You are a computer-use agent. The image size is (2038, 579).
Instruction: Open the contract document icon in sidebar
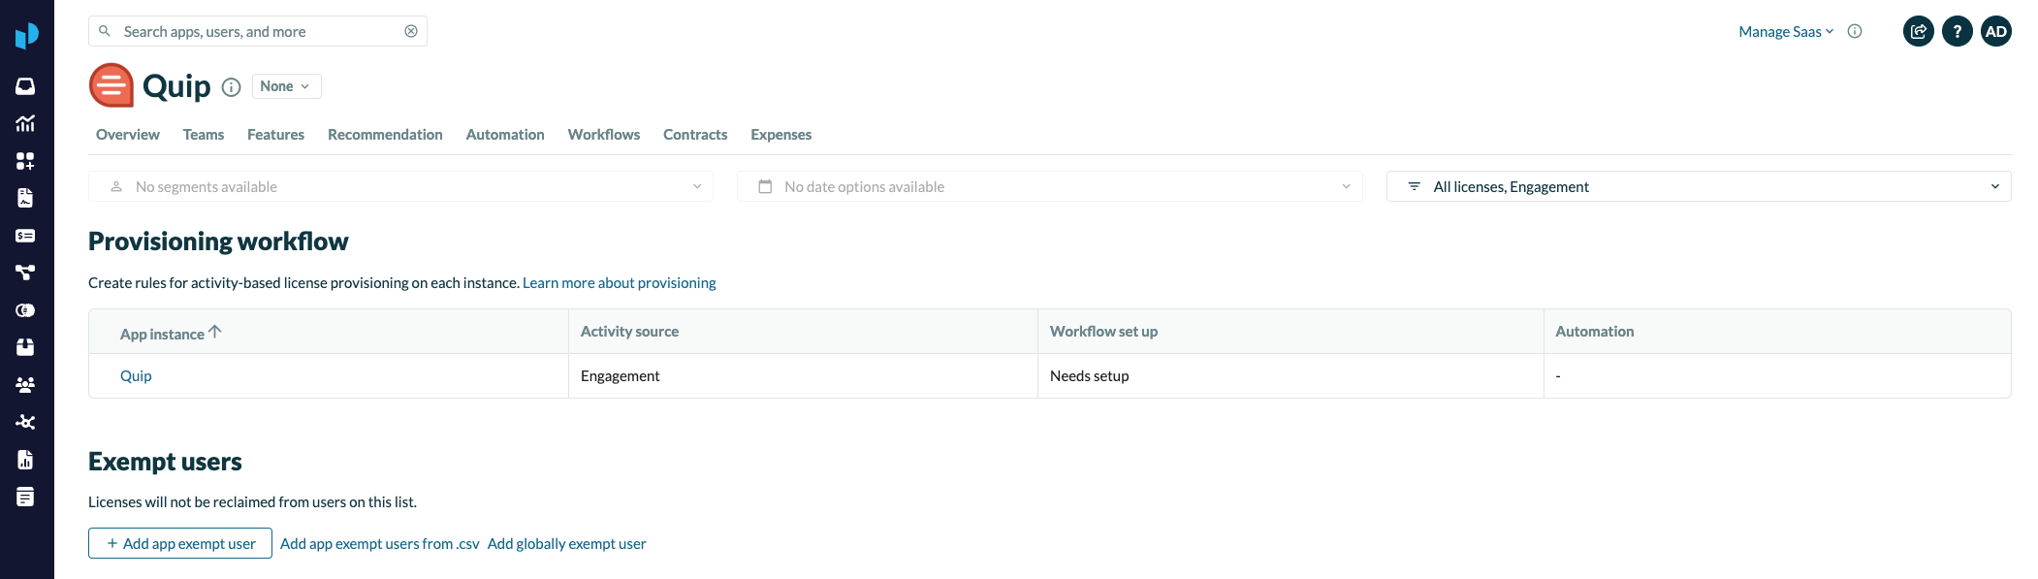(x=25, y=198)
